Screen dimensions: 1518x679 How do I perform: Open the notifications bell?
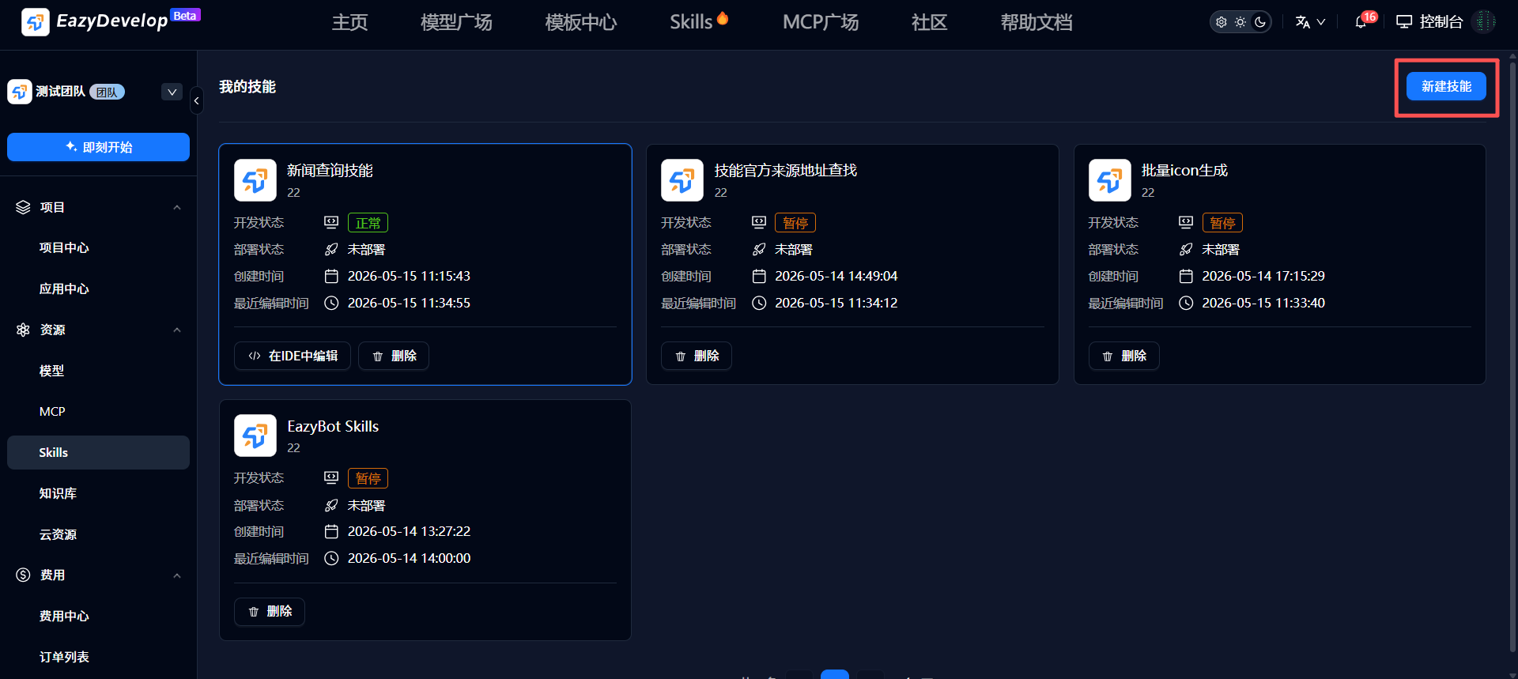(x=1361, y=22)
